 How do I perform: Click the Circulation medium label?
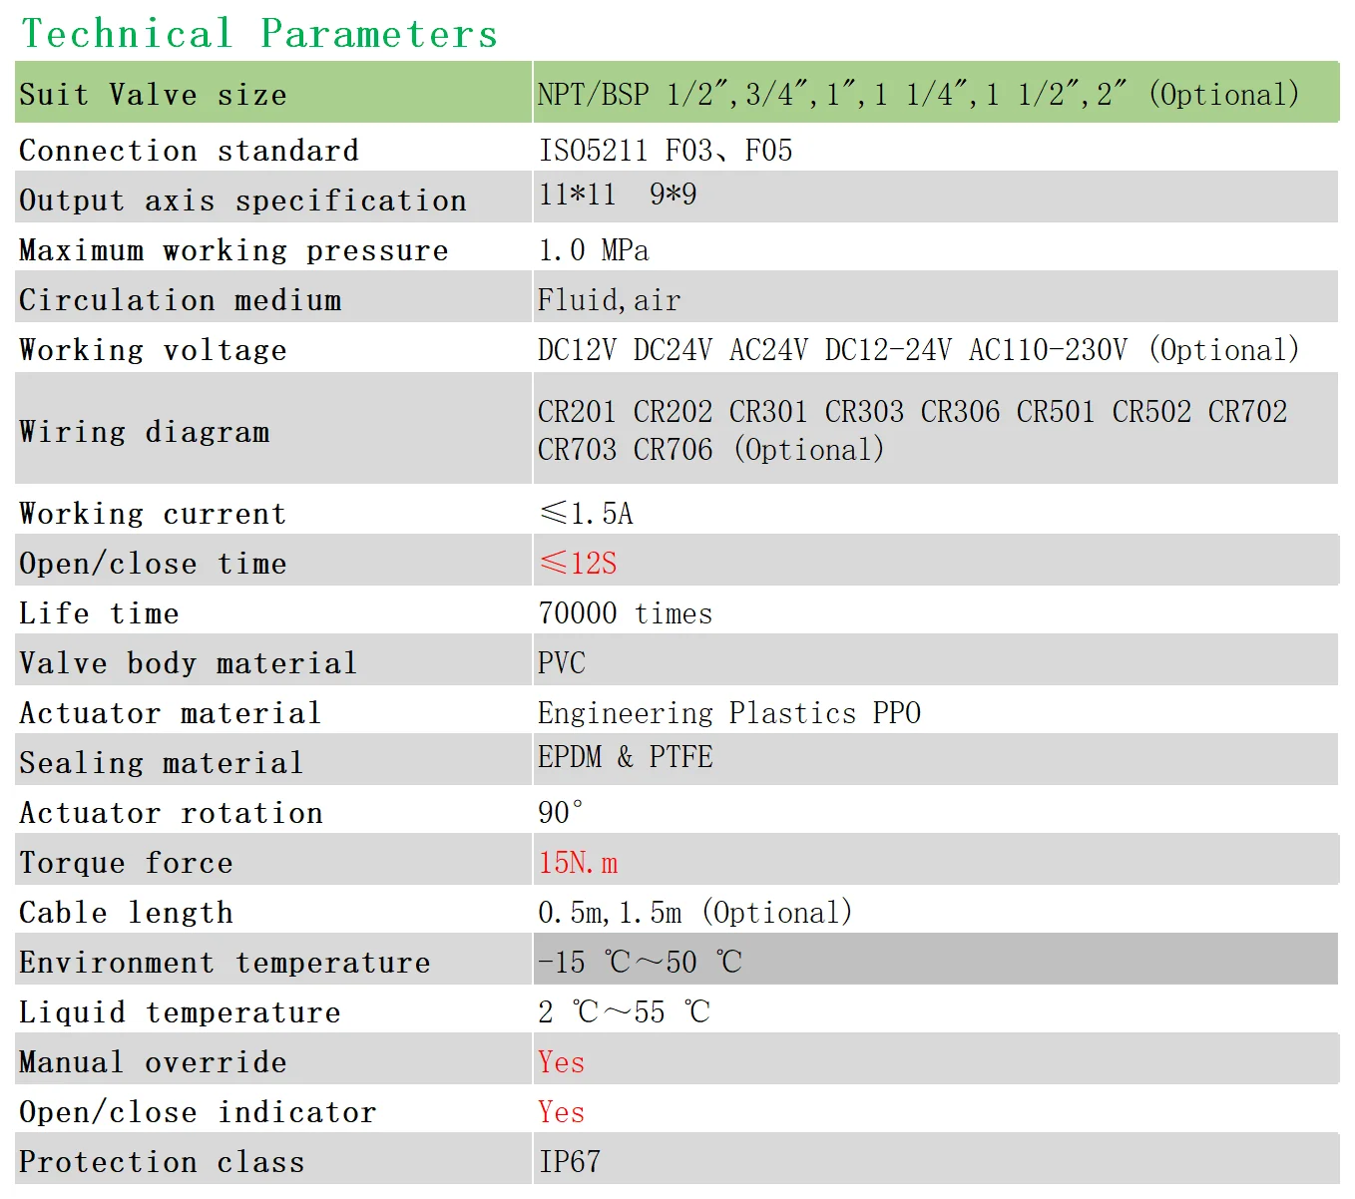pyautogui.click(x=181, y=300)
